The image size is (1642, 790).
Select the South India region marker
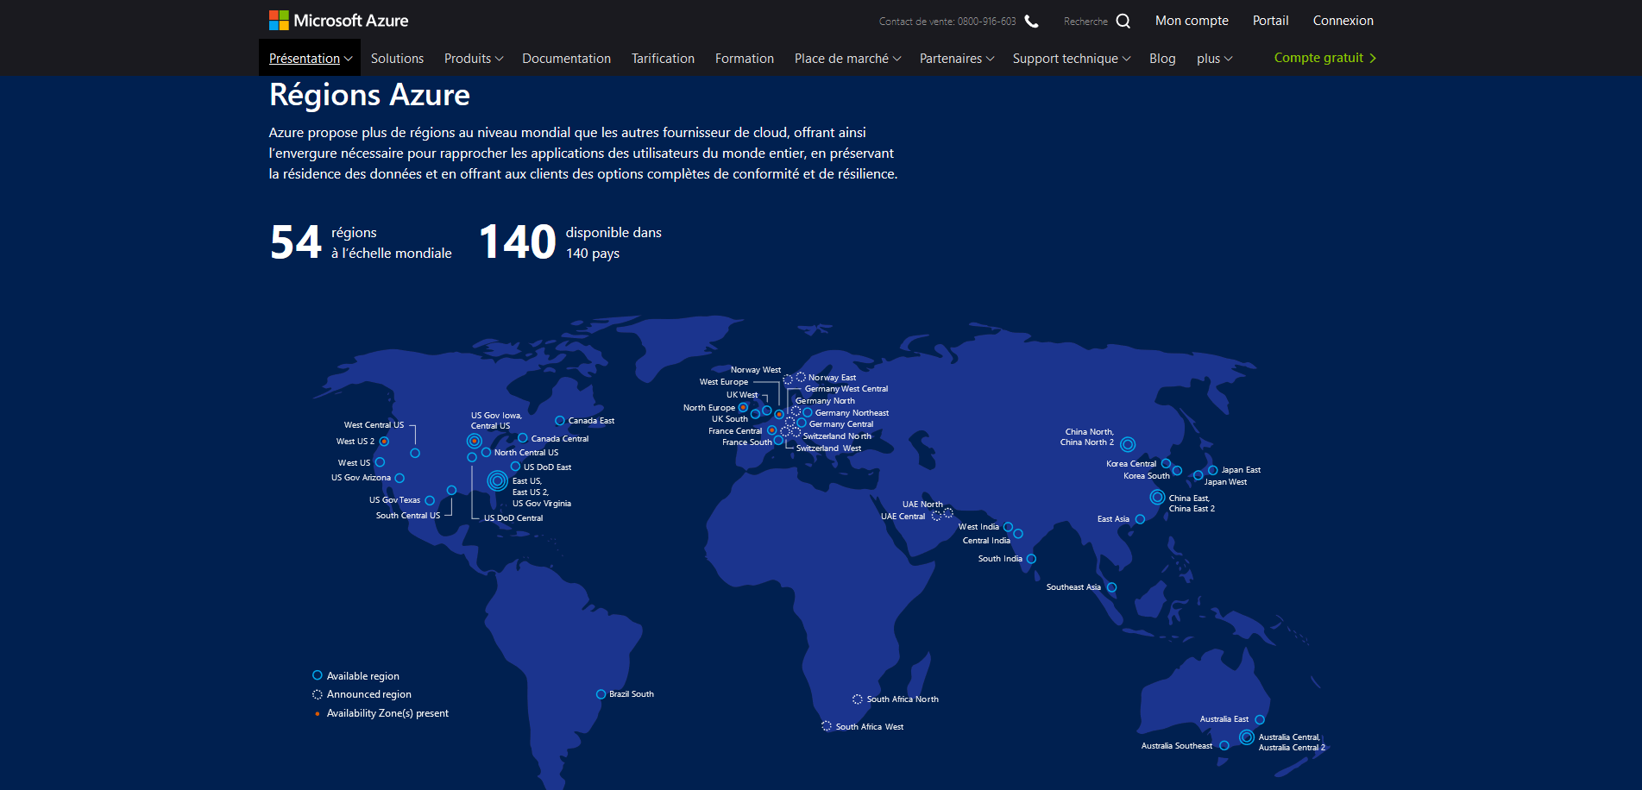pyautogui.click(x=1031, y=559)
